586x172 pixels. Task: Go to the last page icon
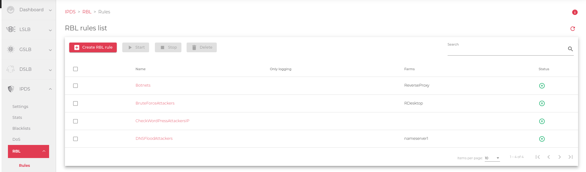570,157
